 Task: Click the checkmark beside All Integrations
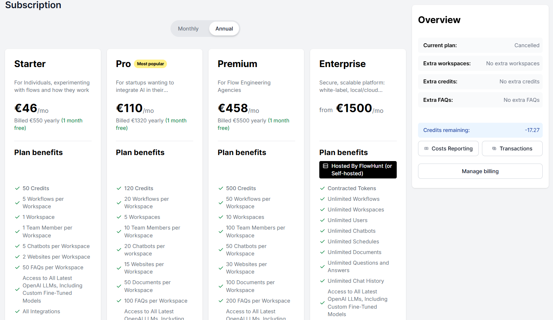[x=17, y=311]
